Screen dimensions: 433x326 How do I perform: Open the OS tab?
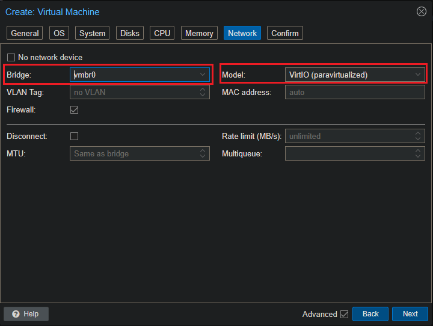tap(58, 33)
